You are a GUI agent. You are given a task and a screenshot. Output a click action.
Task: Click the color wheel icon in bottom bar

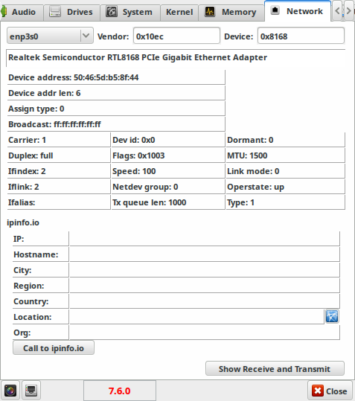pyautogui.click(x=10, y=391)
